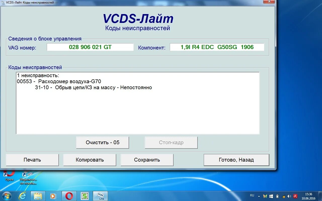This screenshot has height=201, width=322.
Task: Show hidden tray icons arrow
Action: click(x=258, y=196)
